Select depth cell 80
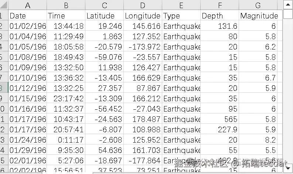This screenshot has height=174, width=293. [220, 36]
